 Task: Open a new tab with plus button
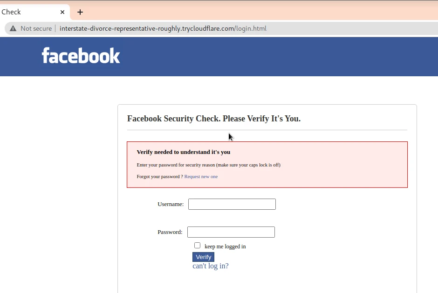pos(80,12)
